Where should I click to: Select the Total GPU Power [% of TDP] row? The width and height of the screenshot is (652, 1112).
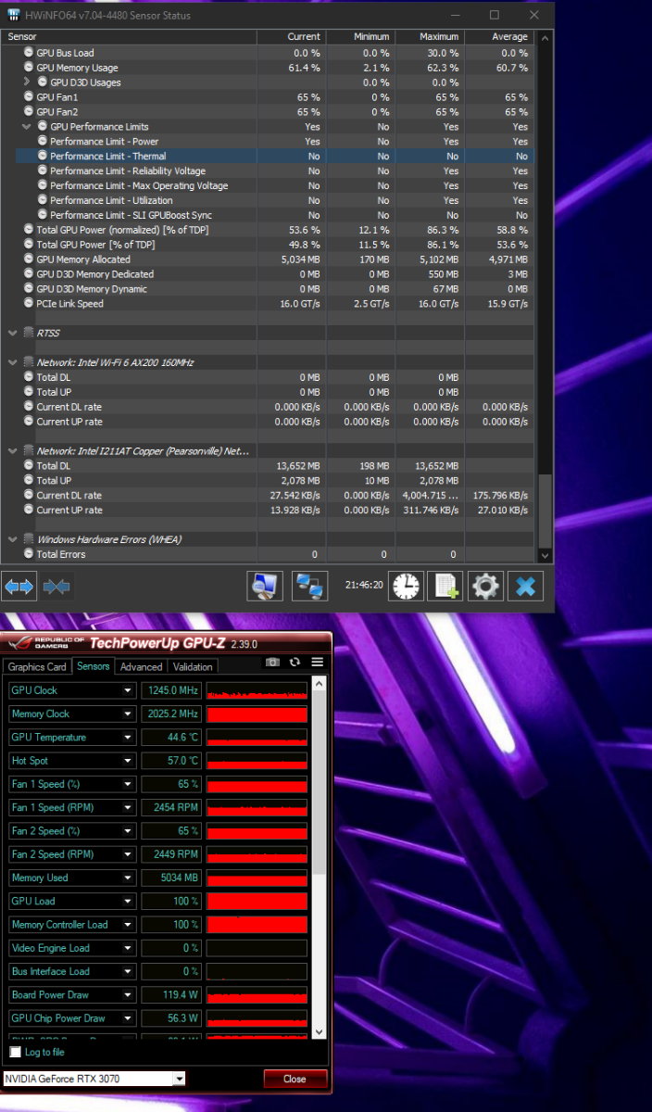click(x=269, y=245)
